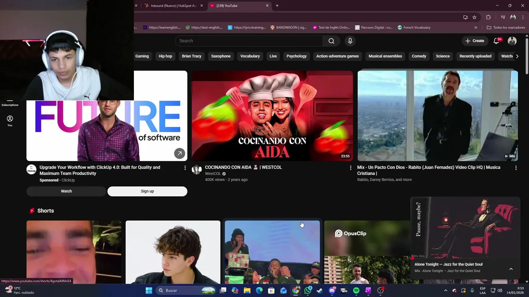
Task: Click the ClickUp advertiser logo
Action: coord(31,170)
